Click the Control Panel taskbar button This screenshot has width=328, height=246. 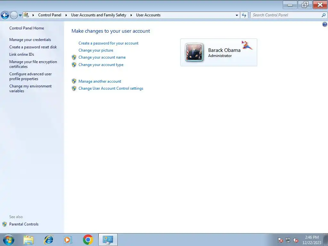click(108, 240)
